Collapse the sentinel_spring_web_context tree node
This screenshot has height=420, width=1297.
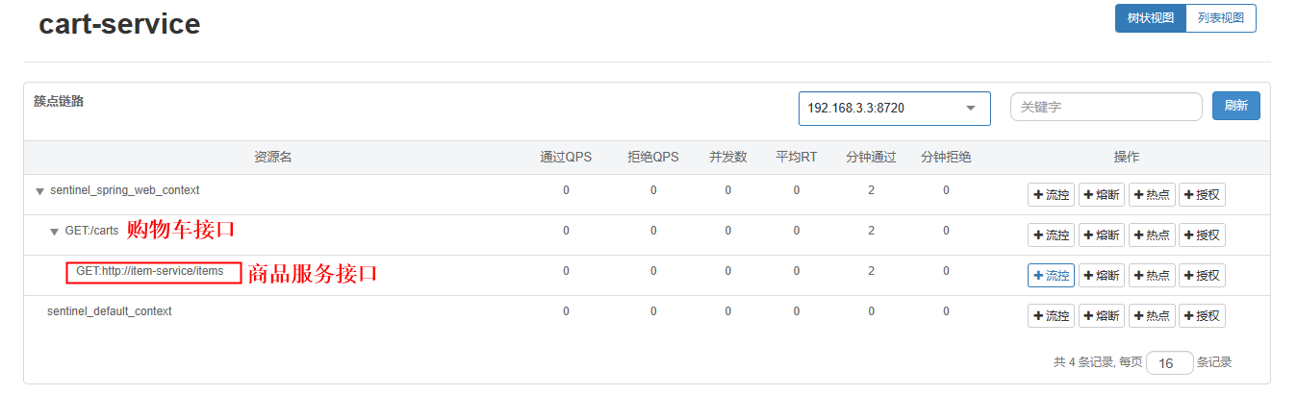pyautogui.click(x=39, y=192)
